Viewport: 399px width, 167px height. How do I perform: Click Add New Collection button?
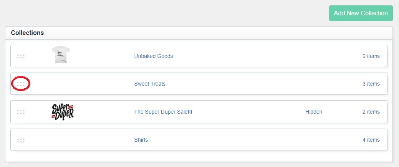click(x=361, y=13)
